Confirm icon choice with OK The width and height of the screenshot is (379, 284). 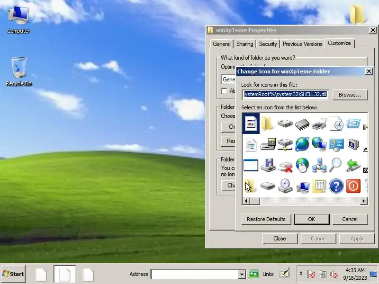[x=312, y=219]
